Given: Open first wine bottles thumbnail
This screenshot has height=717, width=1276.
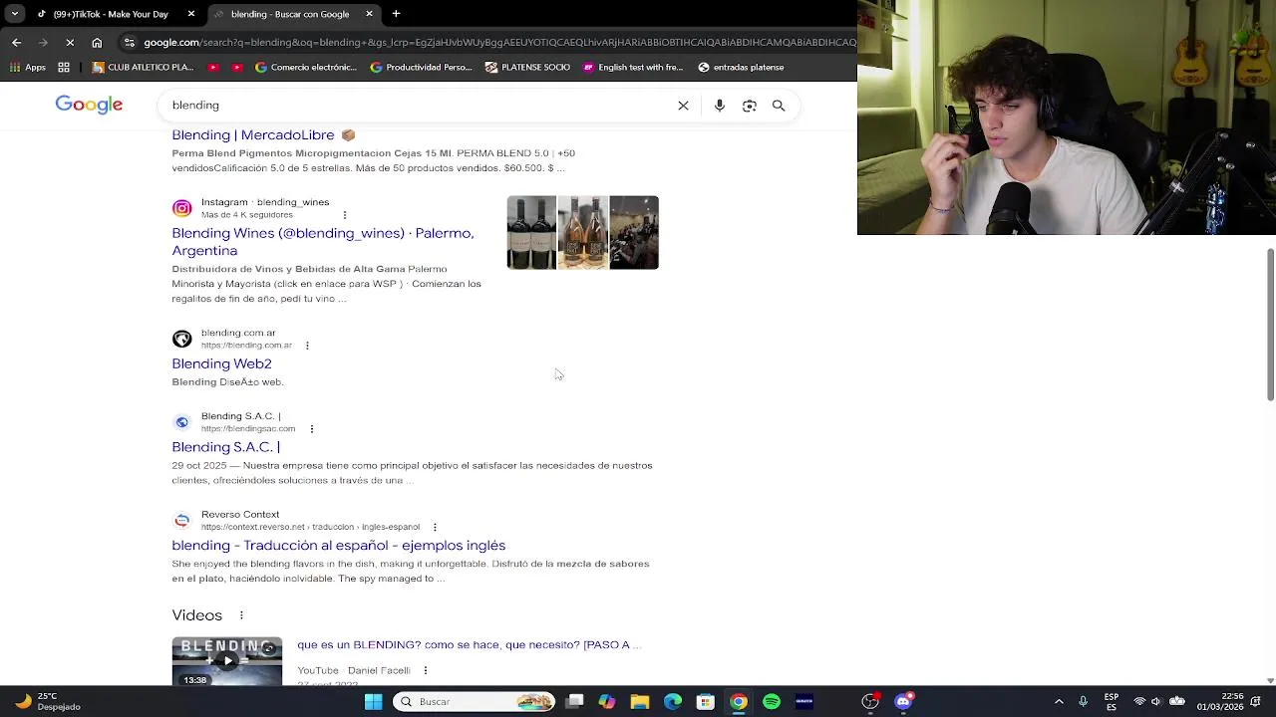Looking at the screenshot, I should point(531,232).
